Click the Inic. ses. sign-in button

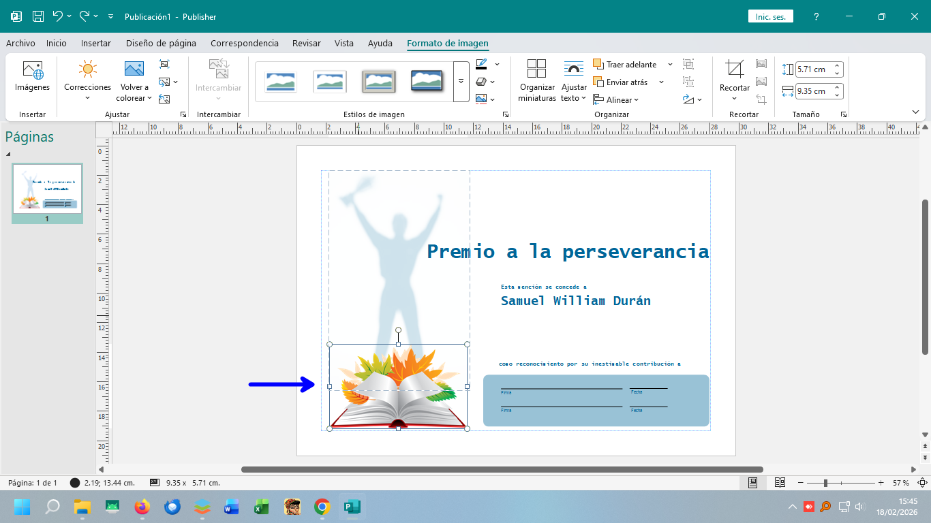pos(770,15)
